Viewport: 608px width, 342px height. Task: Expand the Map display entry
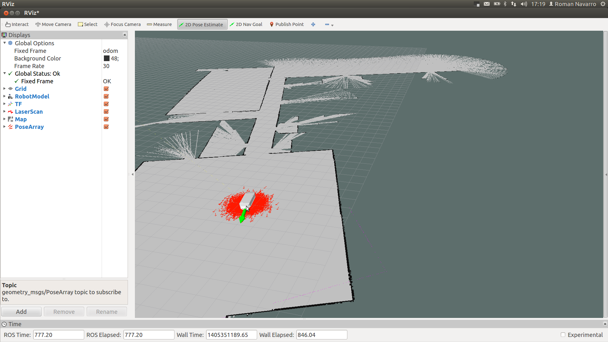tap(4, 119)
